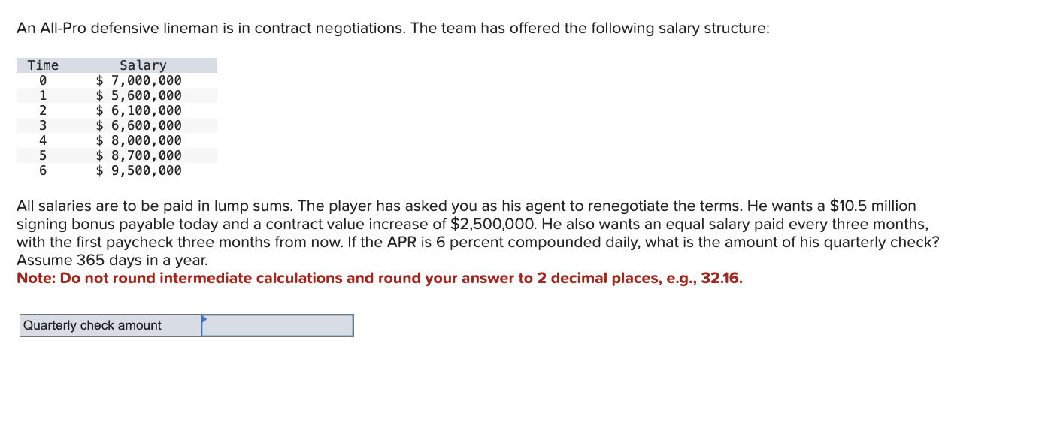Image resolution: width=1039 pixels, height=443 pixels.
Task: Select the $6,100,000 salary value at Time 2
Action: click(138, 110)
